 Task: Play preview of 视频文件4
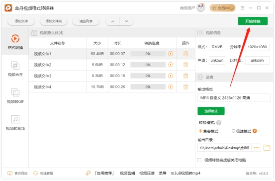coord(171,87)
